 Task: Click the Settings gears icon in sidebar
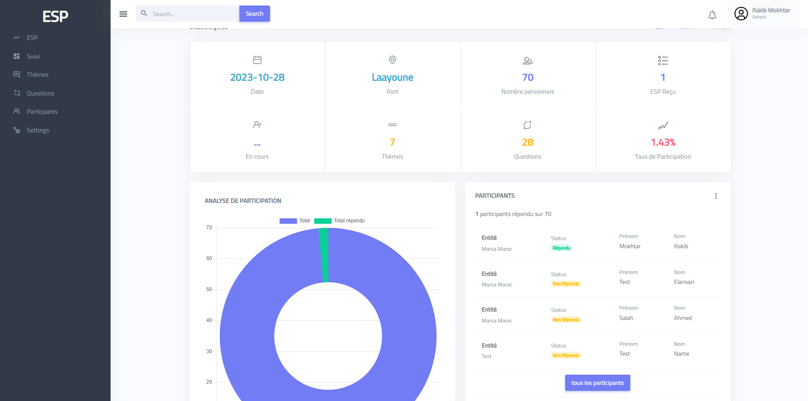point(17,130)
